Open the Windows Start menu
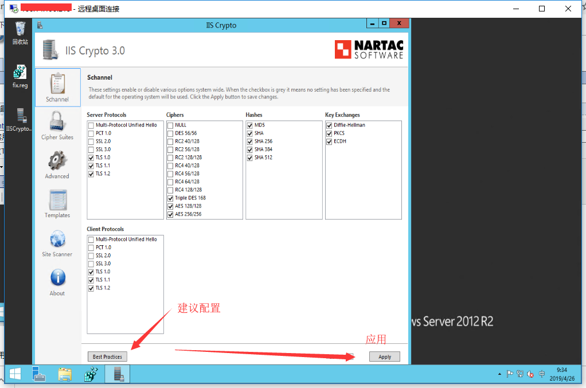 [x=14, y=374]
